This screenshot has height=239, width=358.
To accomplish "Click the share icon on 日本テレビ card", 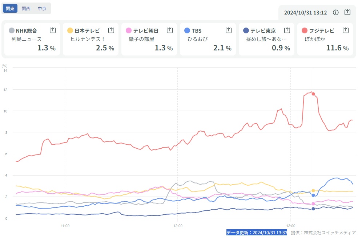I will [111, 30].
